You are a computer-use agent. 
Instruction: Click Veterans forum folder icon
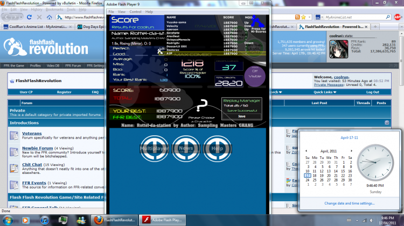(14, 135)
